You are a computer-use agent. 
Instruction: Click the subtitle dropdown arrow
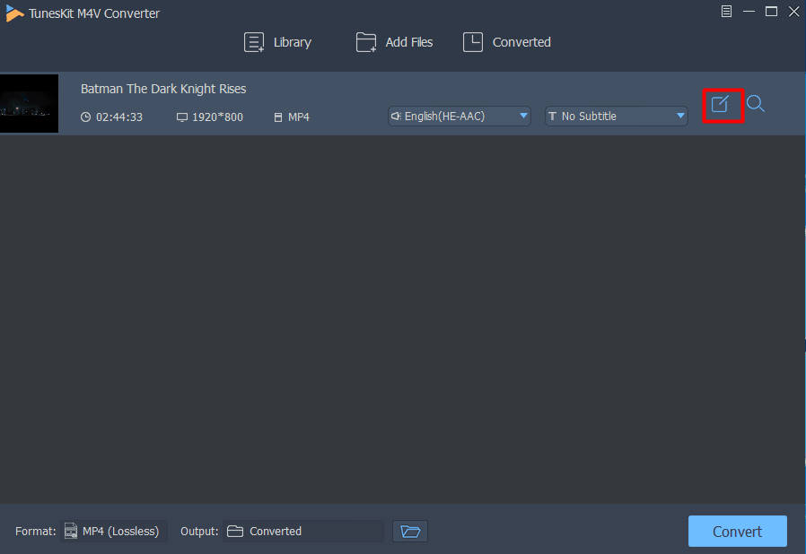pos(680,116)
